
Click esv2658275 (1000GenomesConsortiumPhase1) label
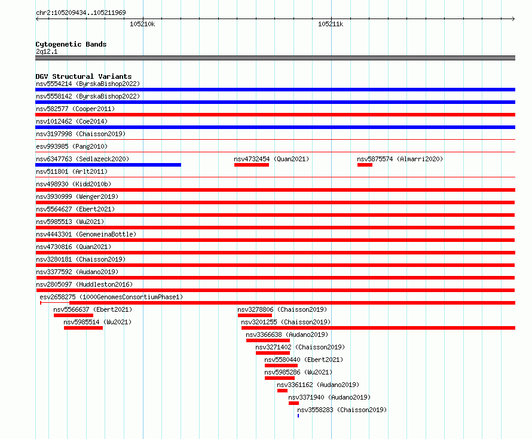pos(111,297)
